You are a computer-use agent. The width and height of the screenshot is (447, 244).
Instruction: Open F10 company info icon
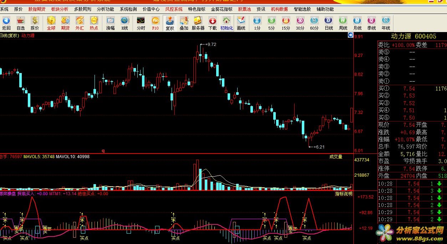point(155,23)
